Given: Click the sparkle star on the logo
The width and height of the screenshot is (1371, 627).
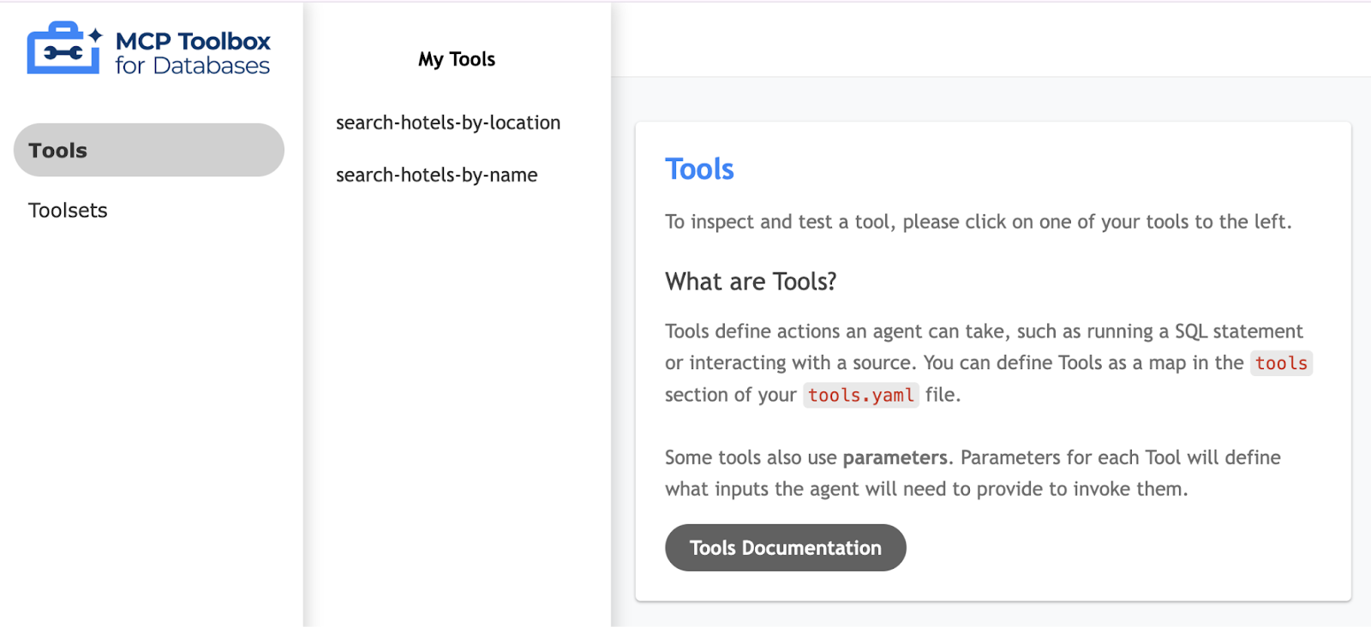Looking at the screenshot, I should click(x=96, y=35).
